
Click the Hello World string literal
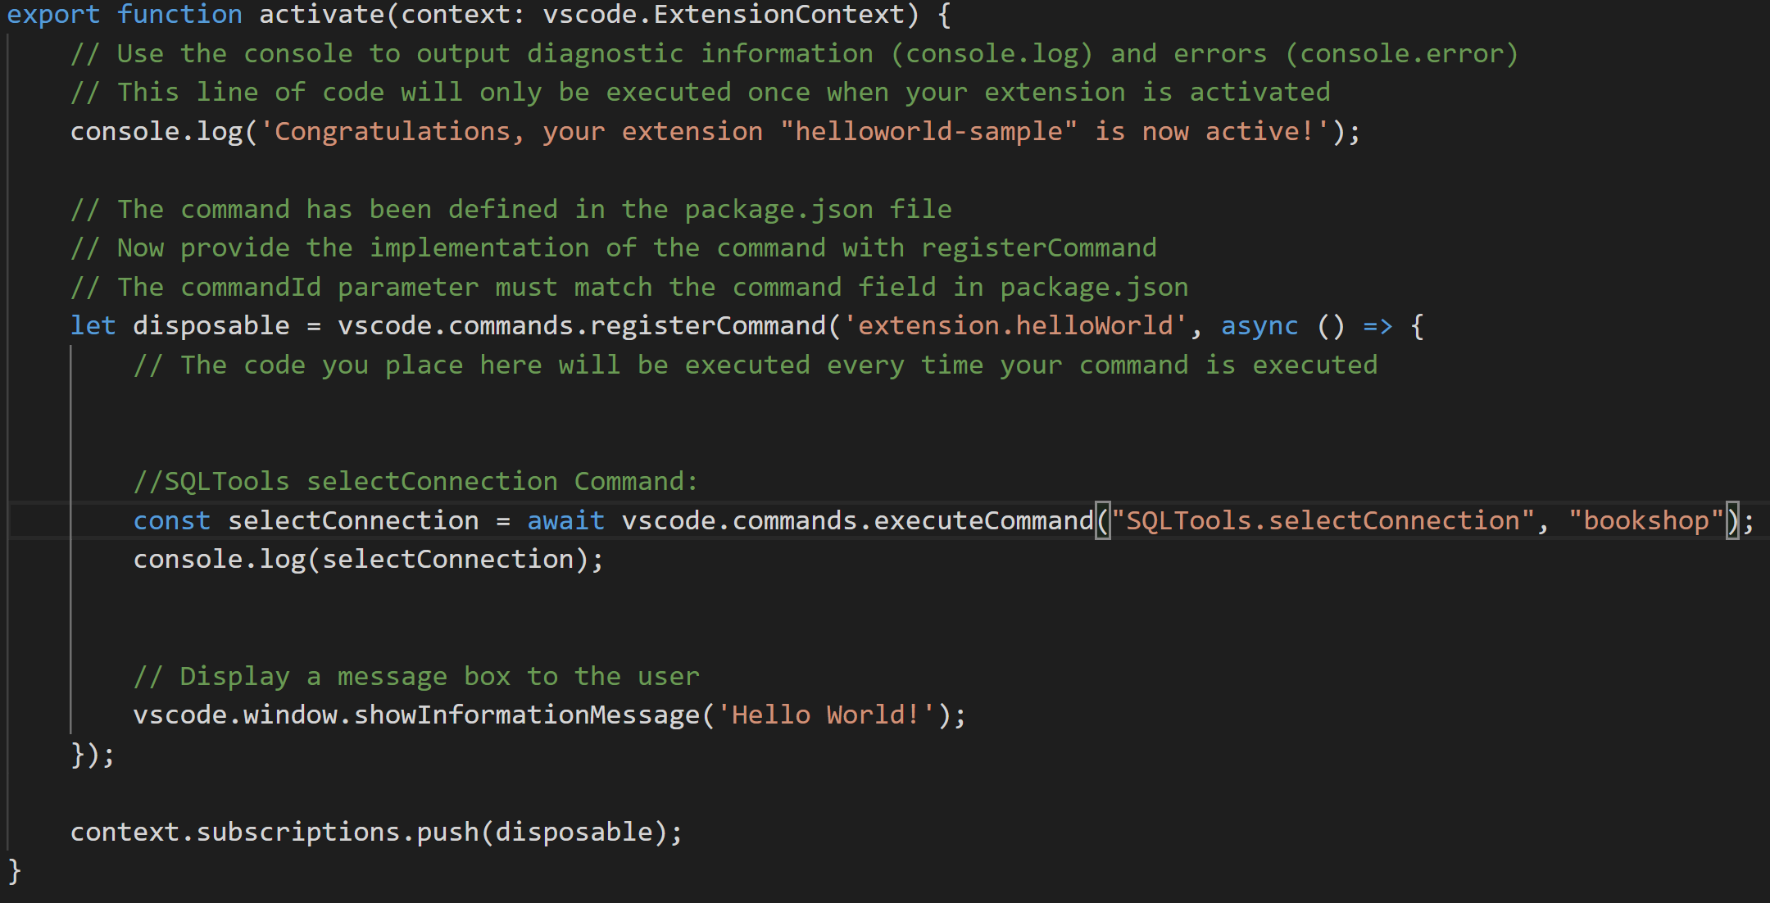(x=819, y=714)
